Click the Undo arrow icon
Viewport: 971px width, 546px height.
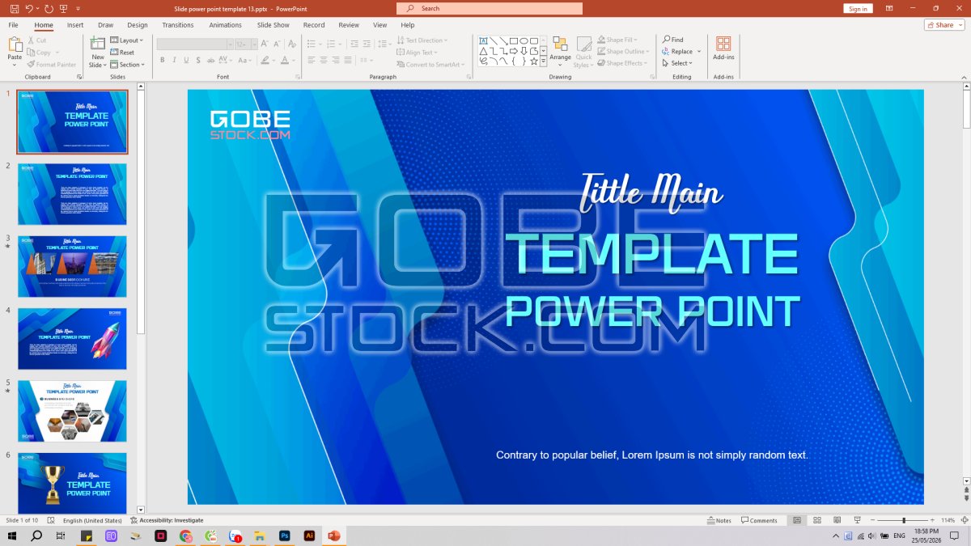pyautogui.click(x=29, y=8)
